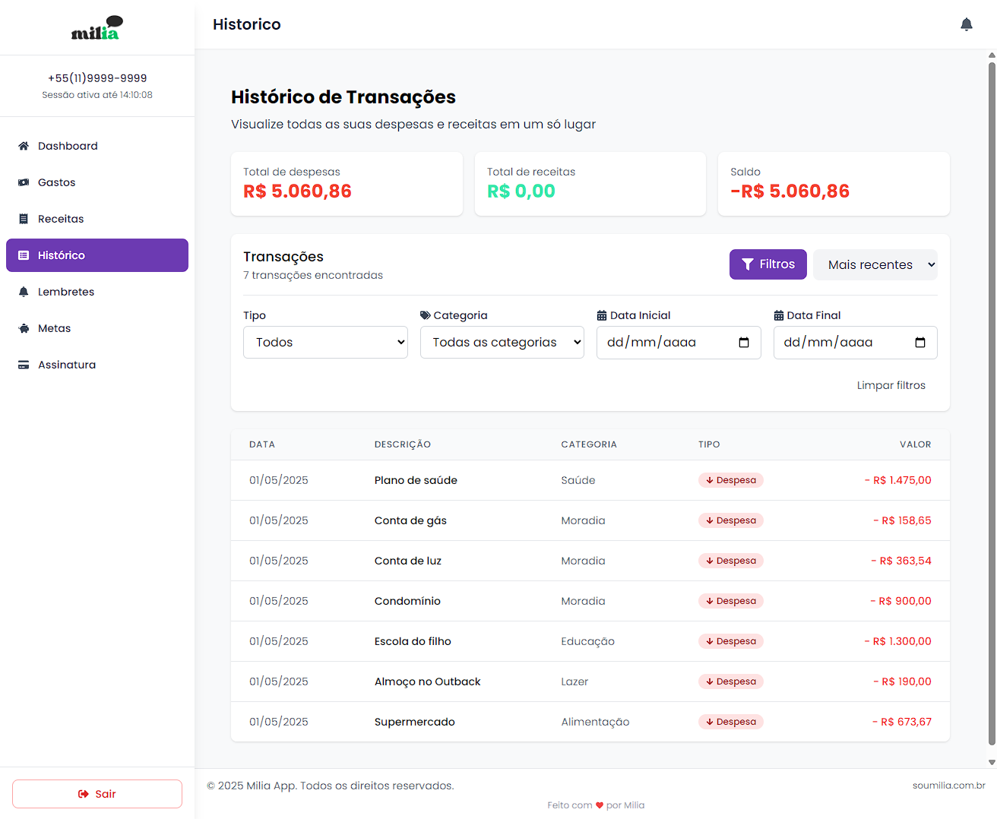Click the Data Inicial date field
This screenshot has width=997, height=819.
[x=661, y=343]
